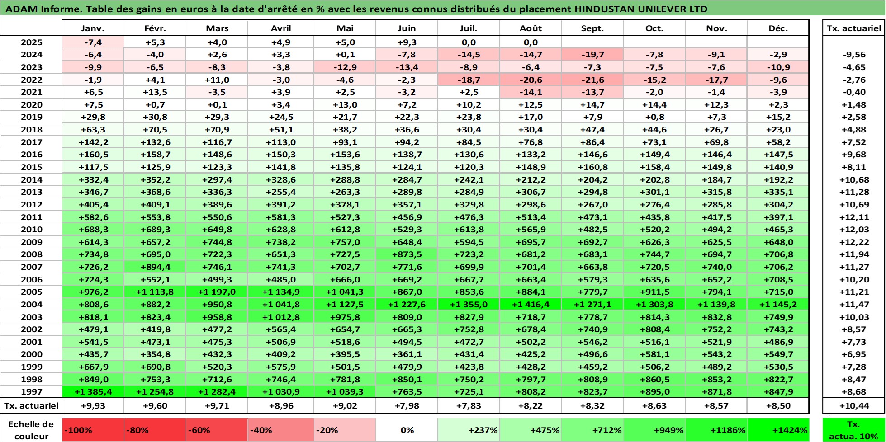Image resolution: width=886 pixels, height=442 pixels.
Task: Select the Sept. column header
Action: pyautogui.click(x=592, y=28)
